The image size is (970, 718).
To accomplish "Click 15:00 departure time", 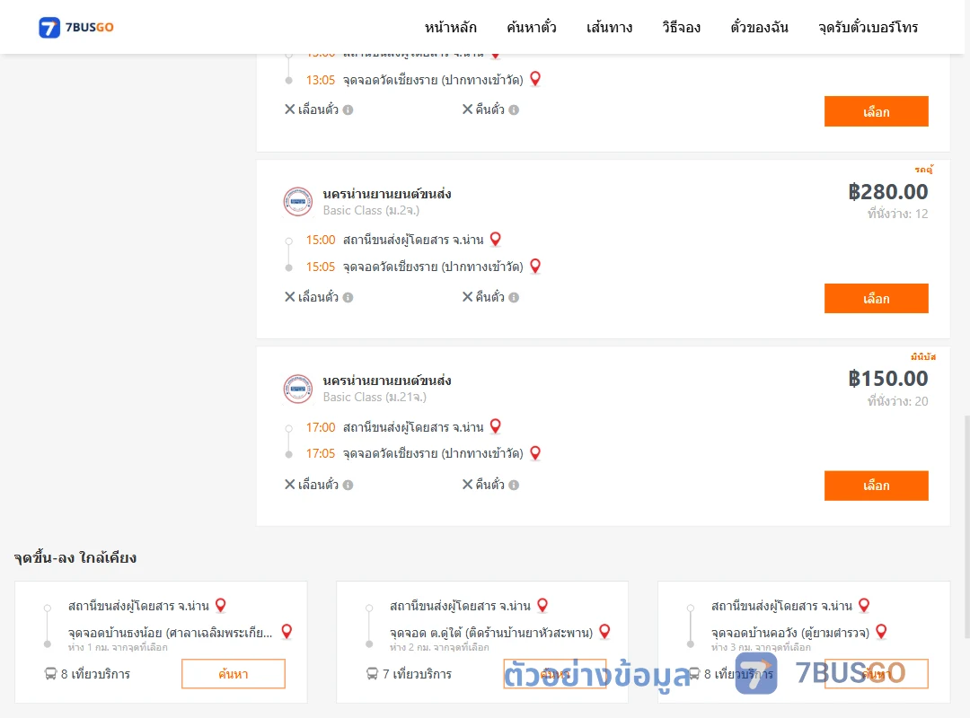I will 321,240.
